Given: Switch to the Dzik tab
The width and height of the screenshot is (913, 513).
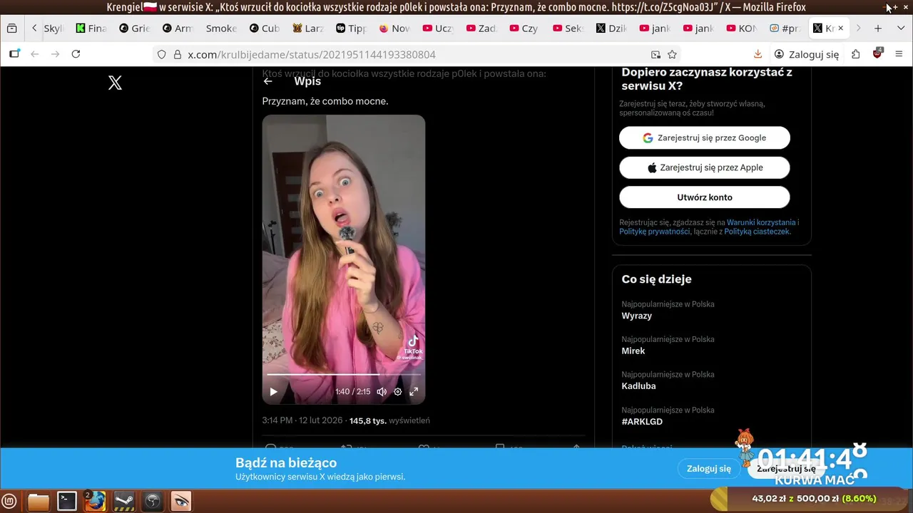Looking at the screenshot, I should point(611,28).
